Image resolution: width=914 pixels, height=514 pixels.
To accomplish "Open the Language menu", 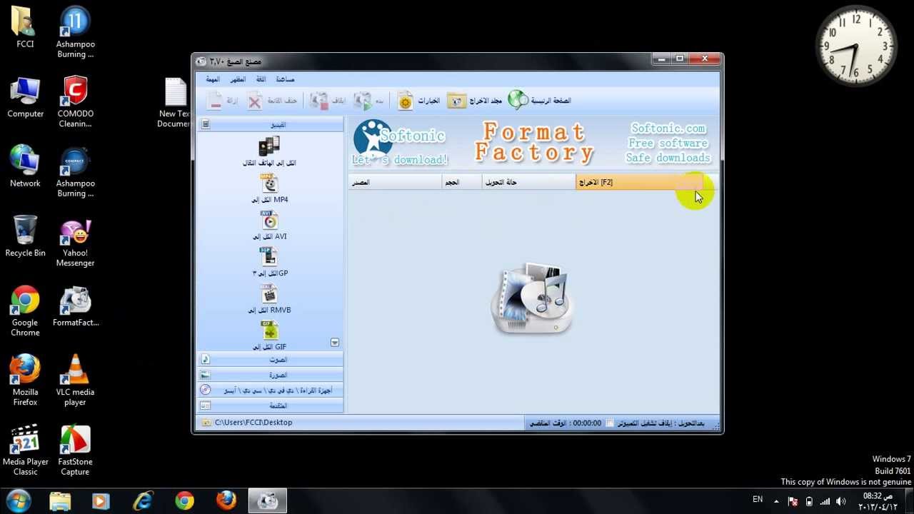I will [261, 79].
